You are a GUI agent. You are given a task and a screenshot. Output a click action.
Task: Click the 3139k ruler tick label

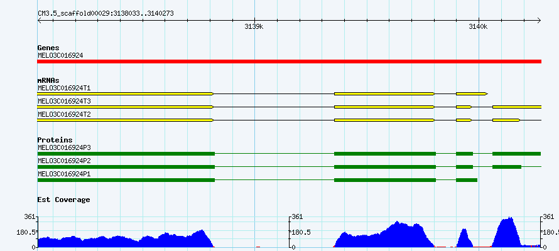254,27
